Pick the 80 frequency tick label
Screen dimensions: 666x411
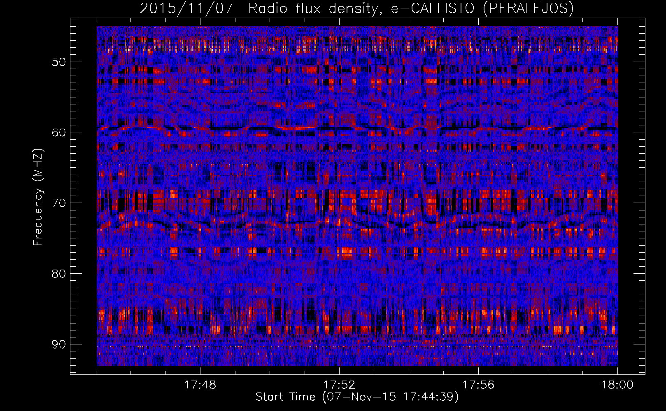coord(58,274)
